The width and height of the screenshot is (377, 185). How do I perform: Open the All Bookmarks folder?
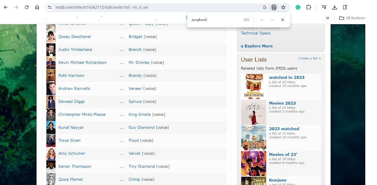point(352,18)
